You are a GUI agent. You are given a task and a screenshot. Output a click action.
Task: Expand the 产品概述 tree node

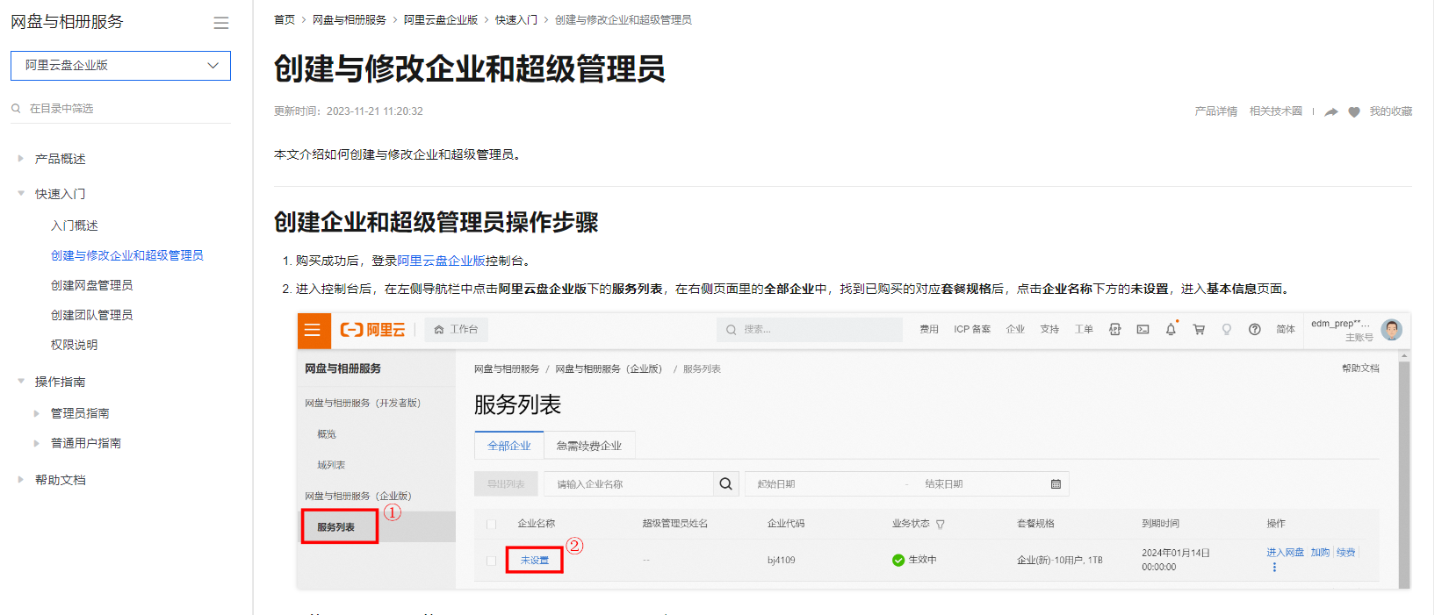point(20,159)
